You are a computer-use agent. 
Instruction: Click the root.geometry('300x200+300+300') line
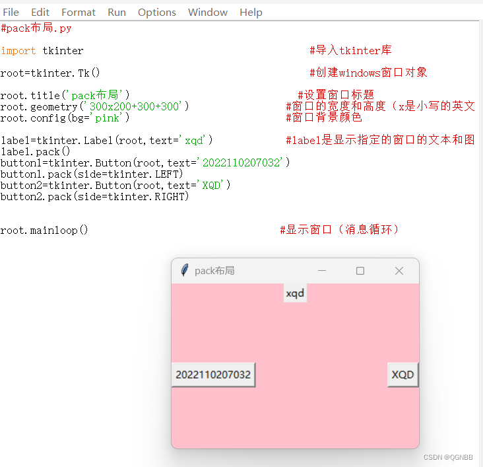(x=94, y=107)
